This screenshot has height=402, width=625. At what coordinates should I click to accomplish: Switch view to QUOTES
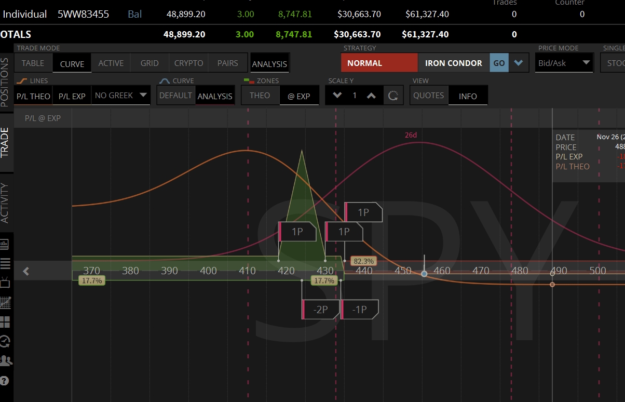[429, 96]
